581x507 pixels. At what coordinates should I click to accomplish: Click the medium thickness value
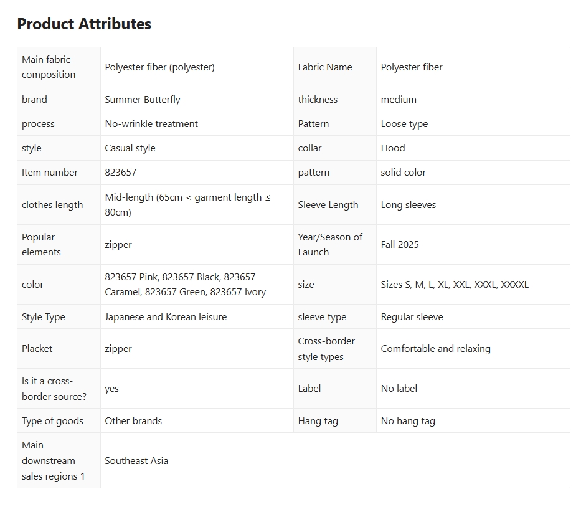(x=399, y=100)
